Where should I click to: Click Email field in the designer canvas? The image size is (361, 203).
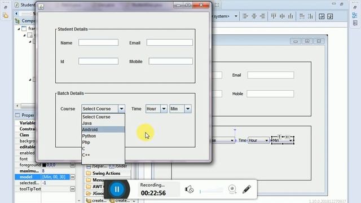271,75
